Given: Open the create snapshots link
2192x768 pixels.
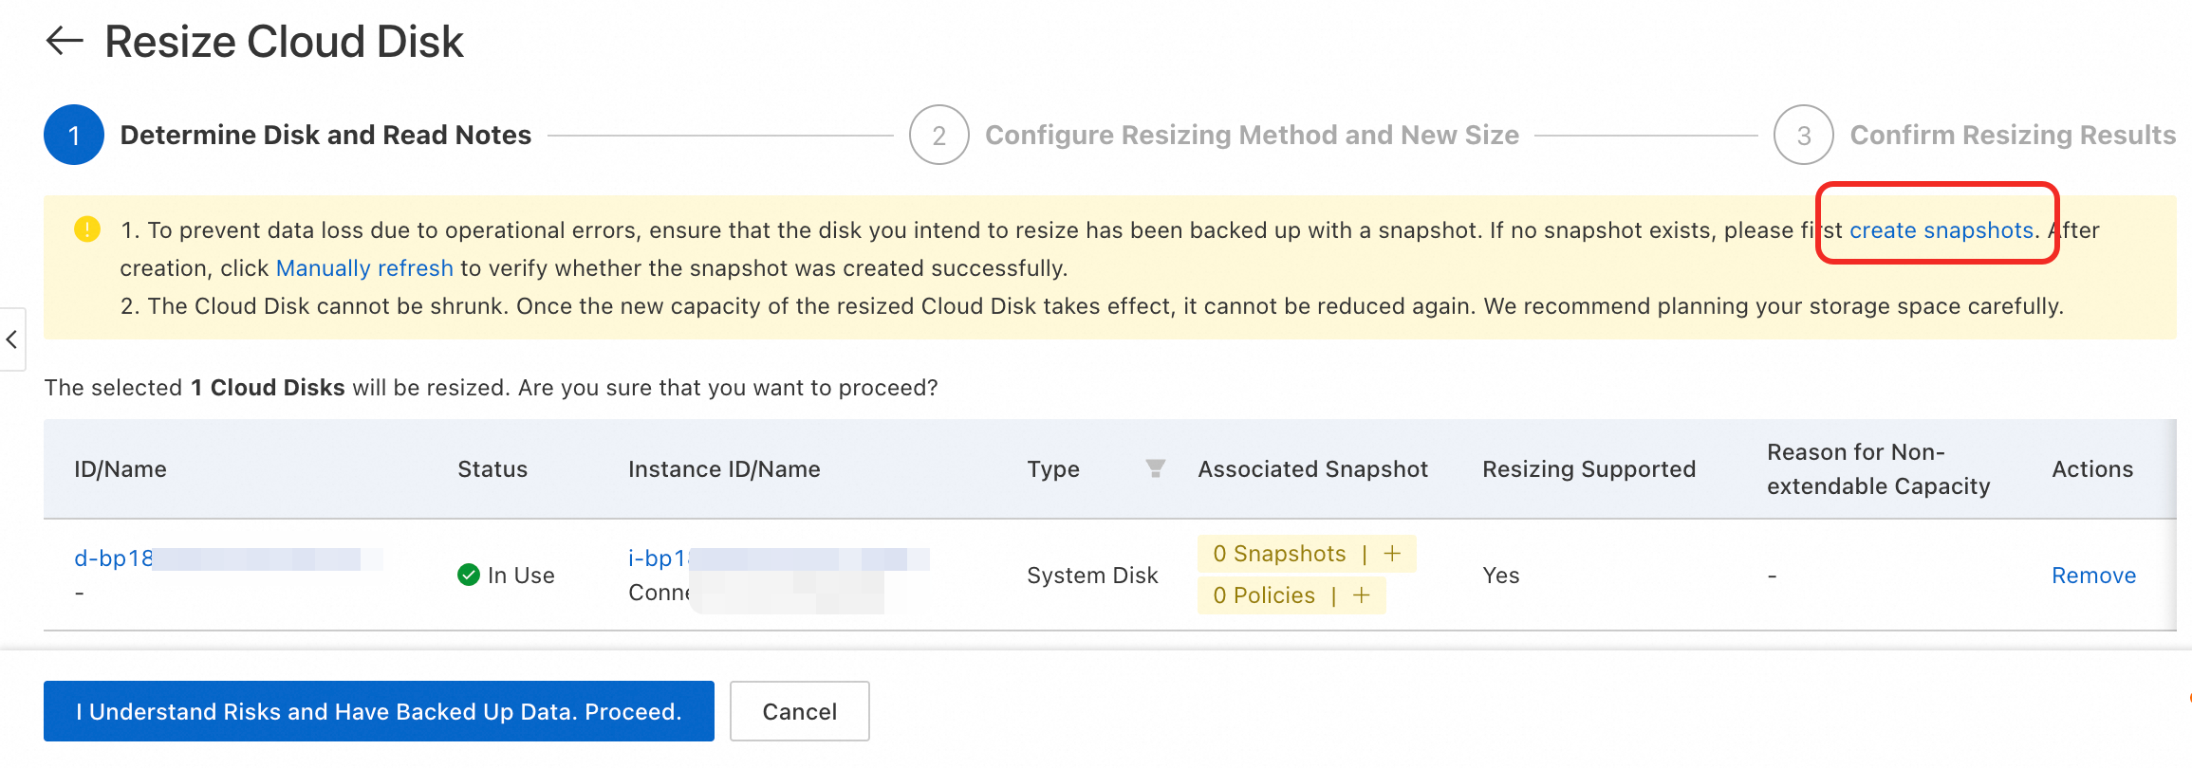Looking at the screenshot, I should pos(1941,230).
